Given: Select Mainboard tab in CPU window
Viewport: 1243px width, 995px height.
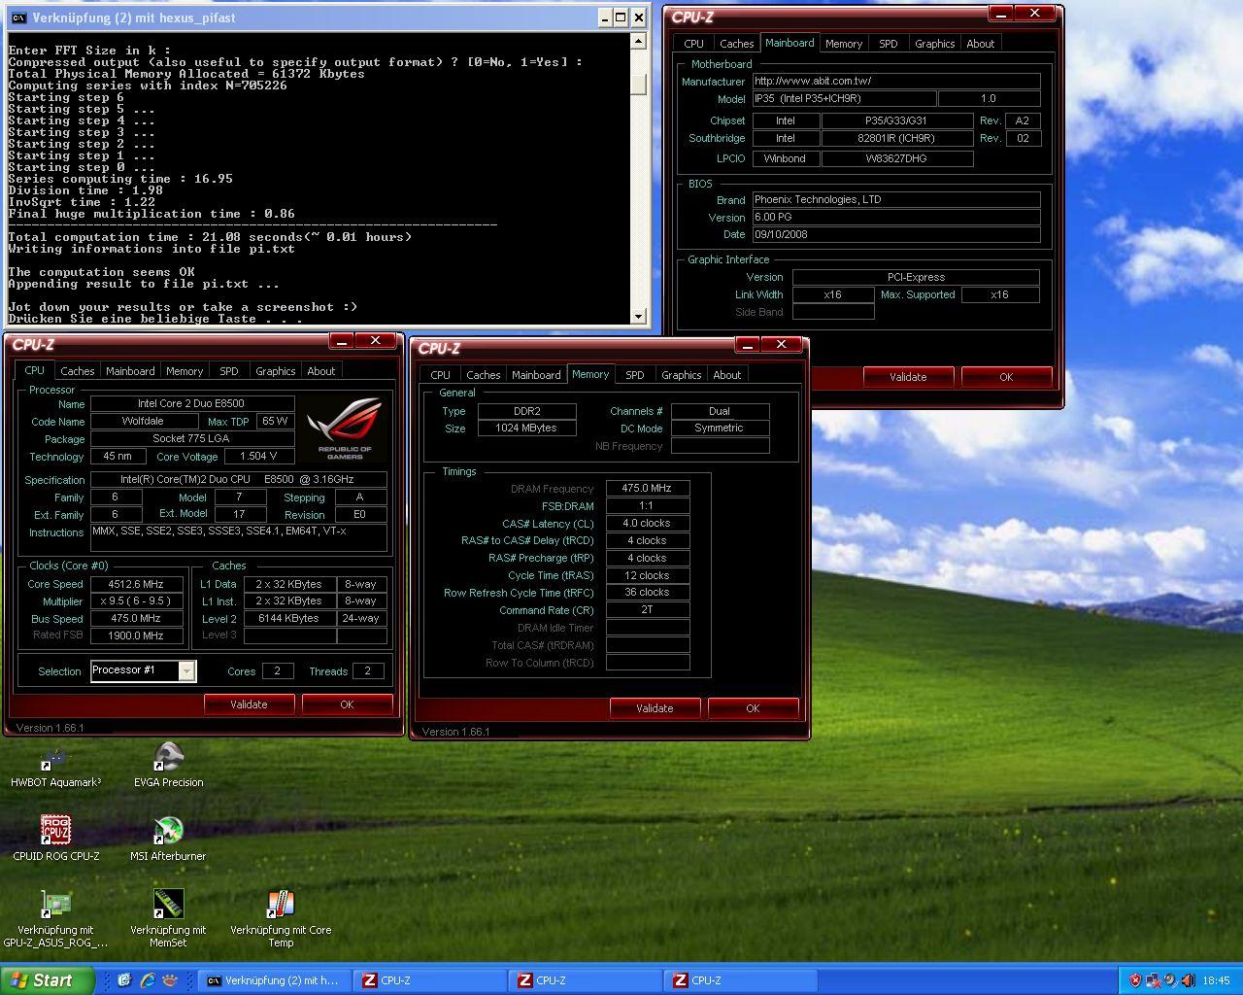Looking at the screenshot, I should coord(130,371).
